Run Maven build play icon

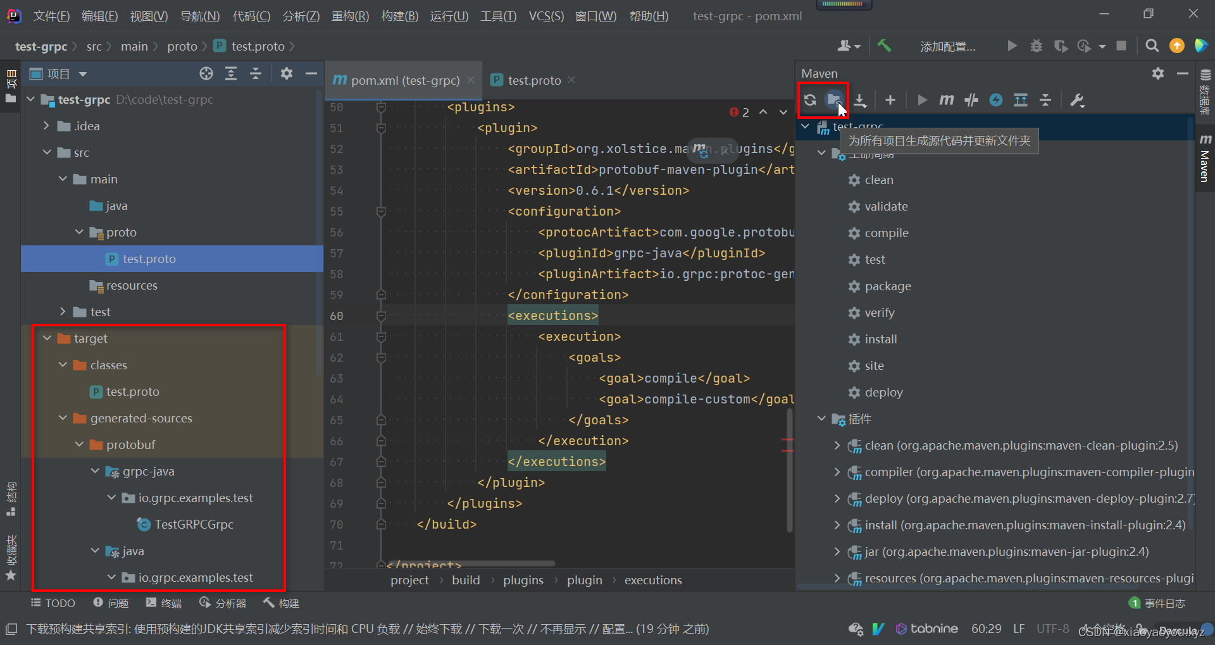922,100
